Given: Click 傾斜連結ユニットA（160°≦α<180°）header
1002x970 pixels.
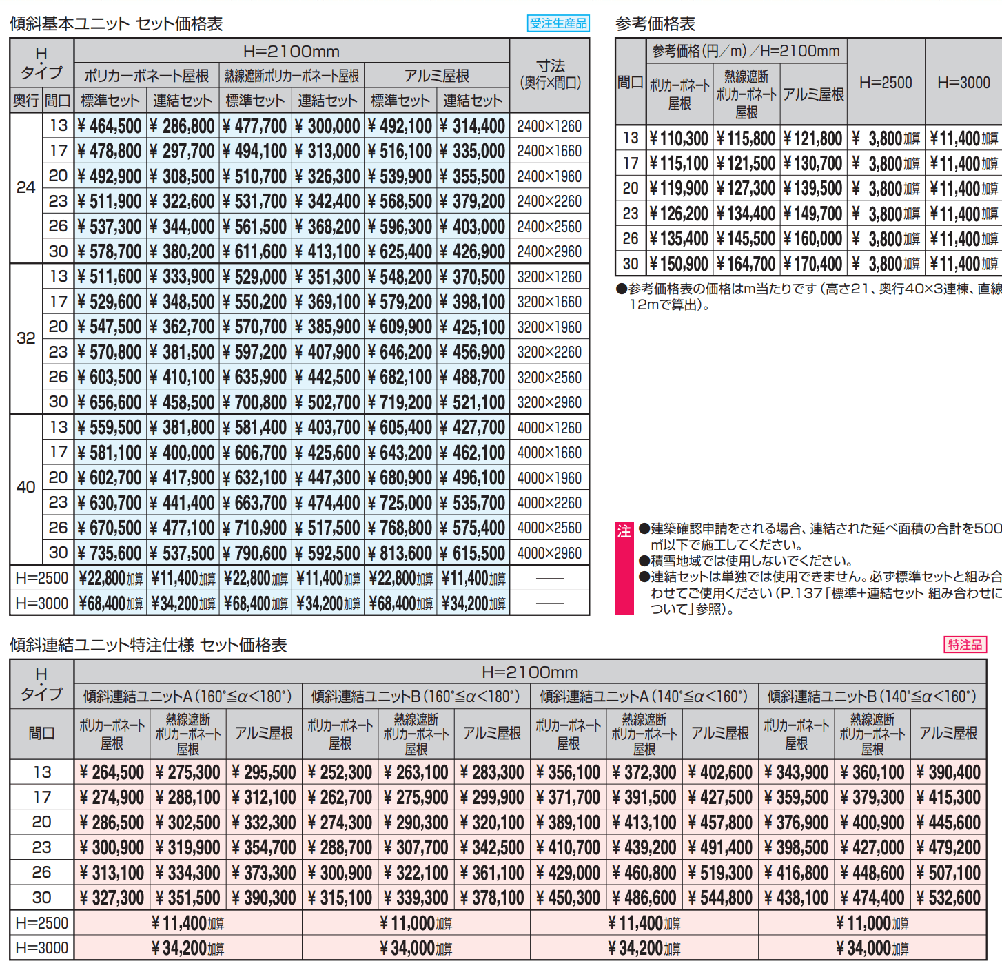Looking at the screenshot, I should coord(187,696).
